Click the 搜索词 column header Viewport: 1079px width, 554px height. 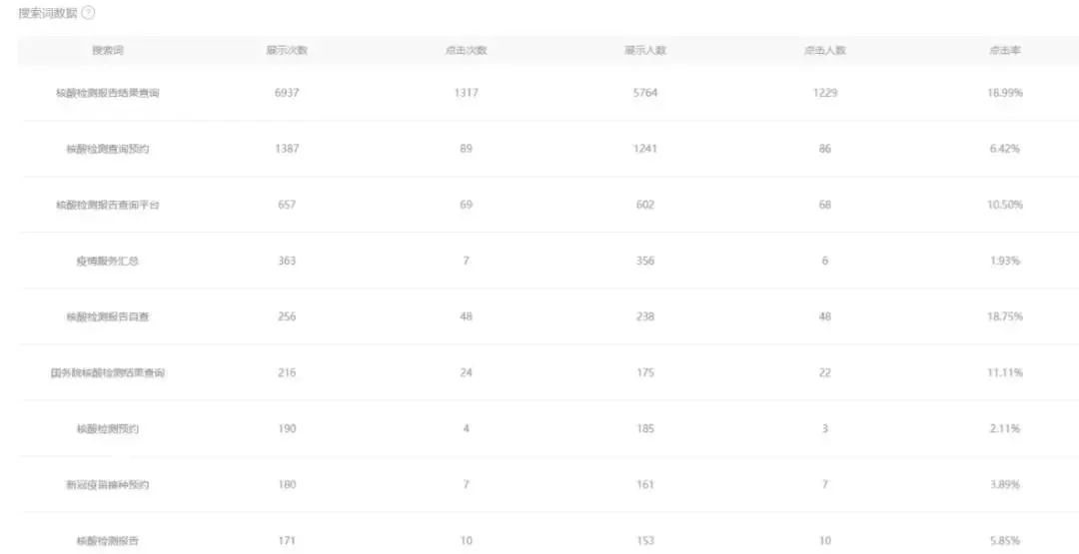point(108,50)
